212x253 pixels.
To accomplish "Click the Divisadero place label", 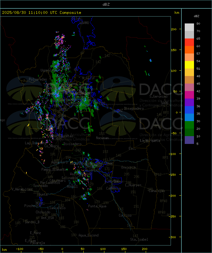I will (73, 144).
